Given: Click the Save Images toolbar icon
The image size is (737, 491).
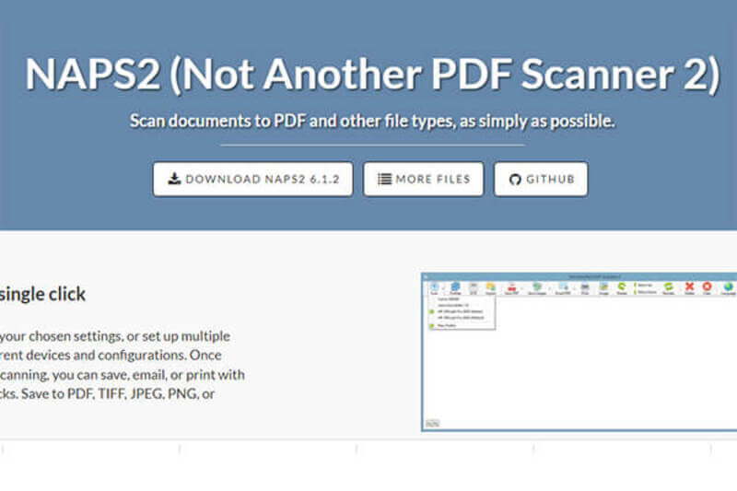Looking at the screenshot, I should (x=537, y=288).
